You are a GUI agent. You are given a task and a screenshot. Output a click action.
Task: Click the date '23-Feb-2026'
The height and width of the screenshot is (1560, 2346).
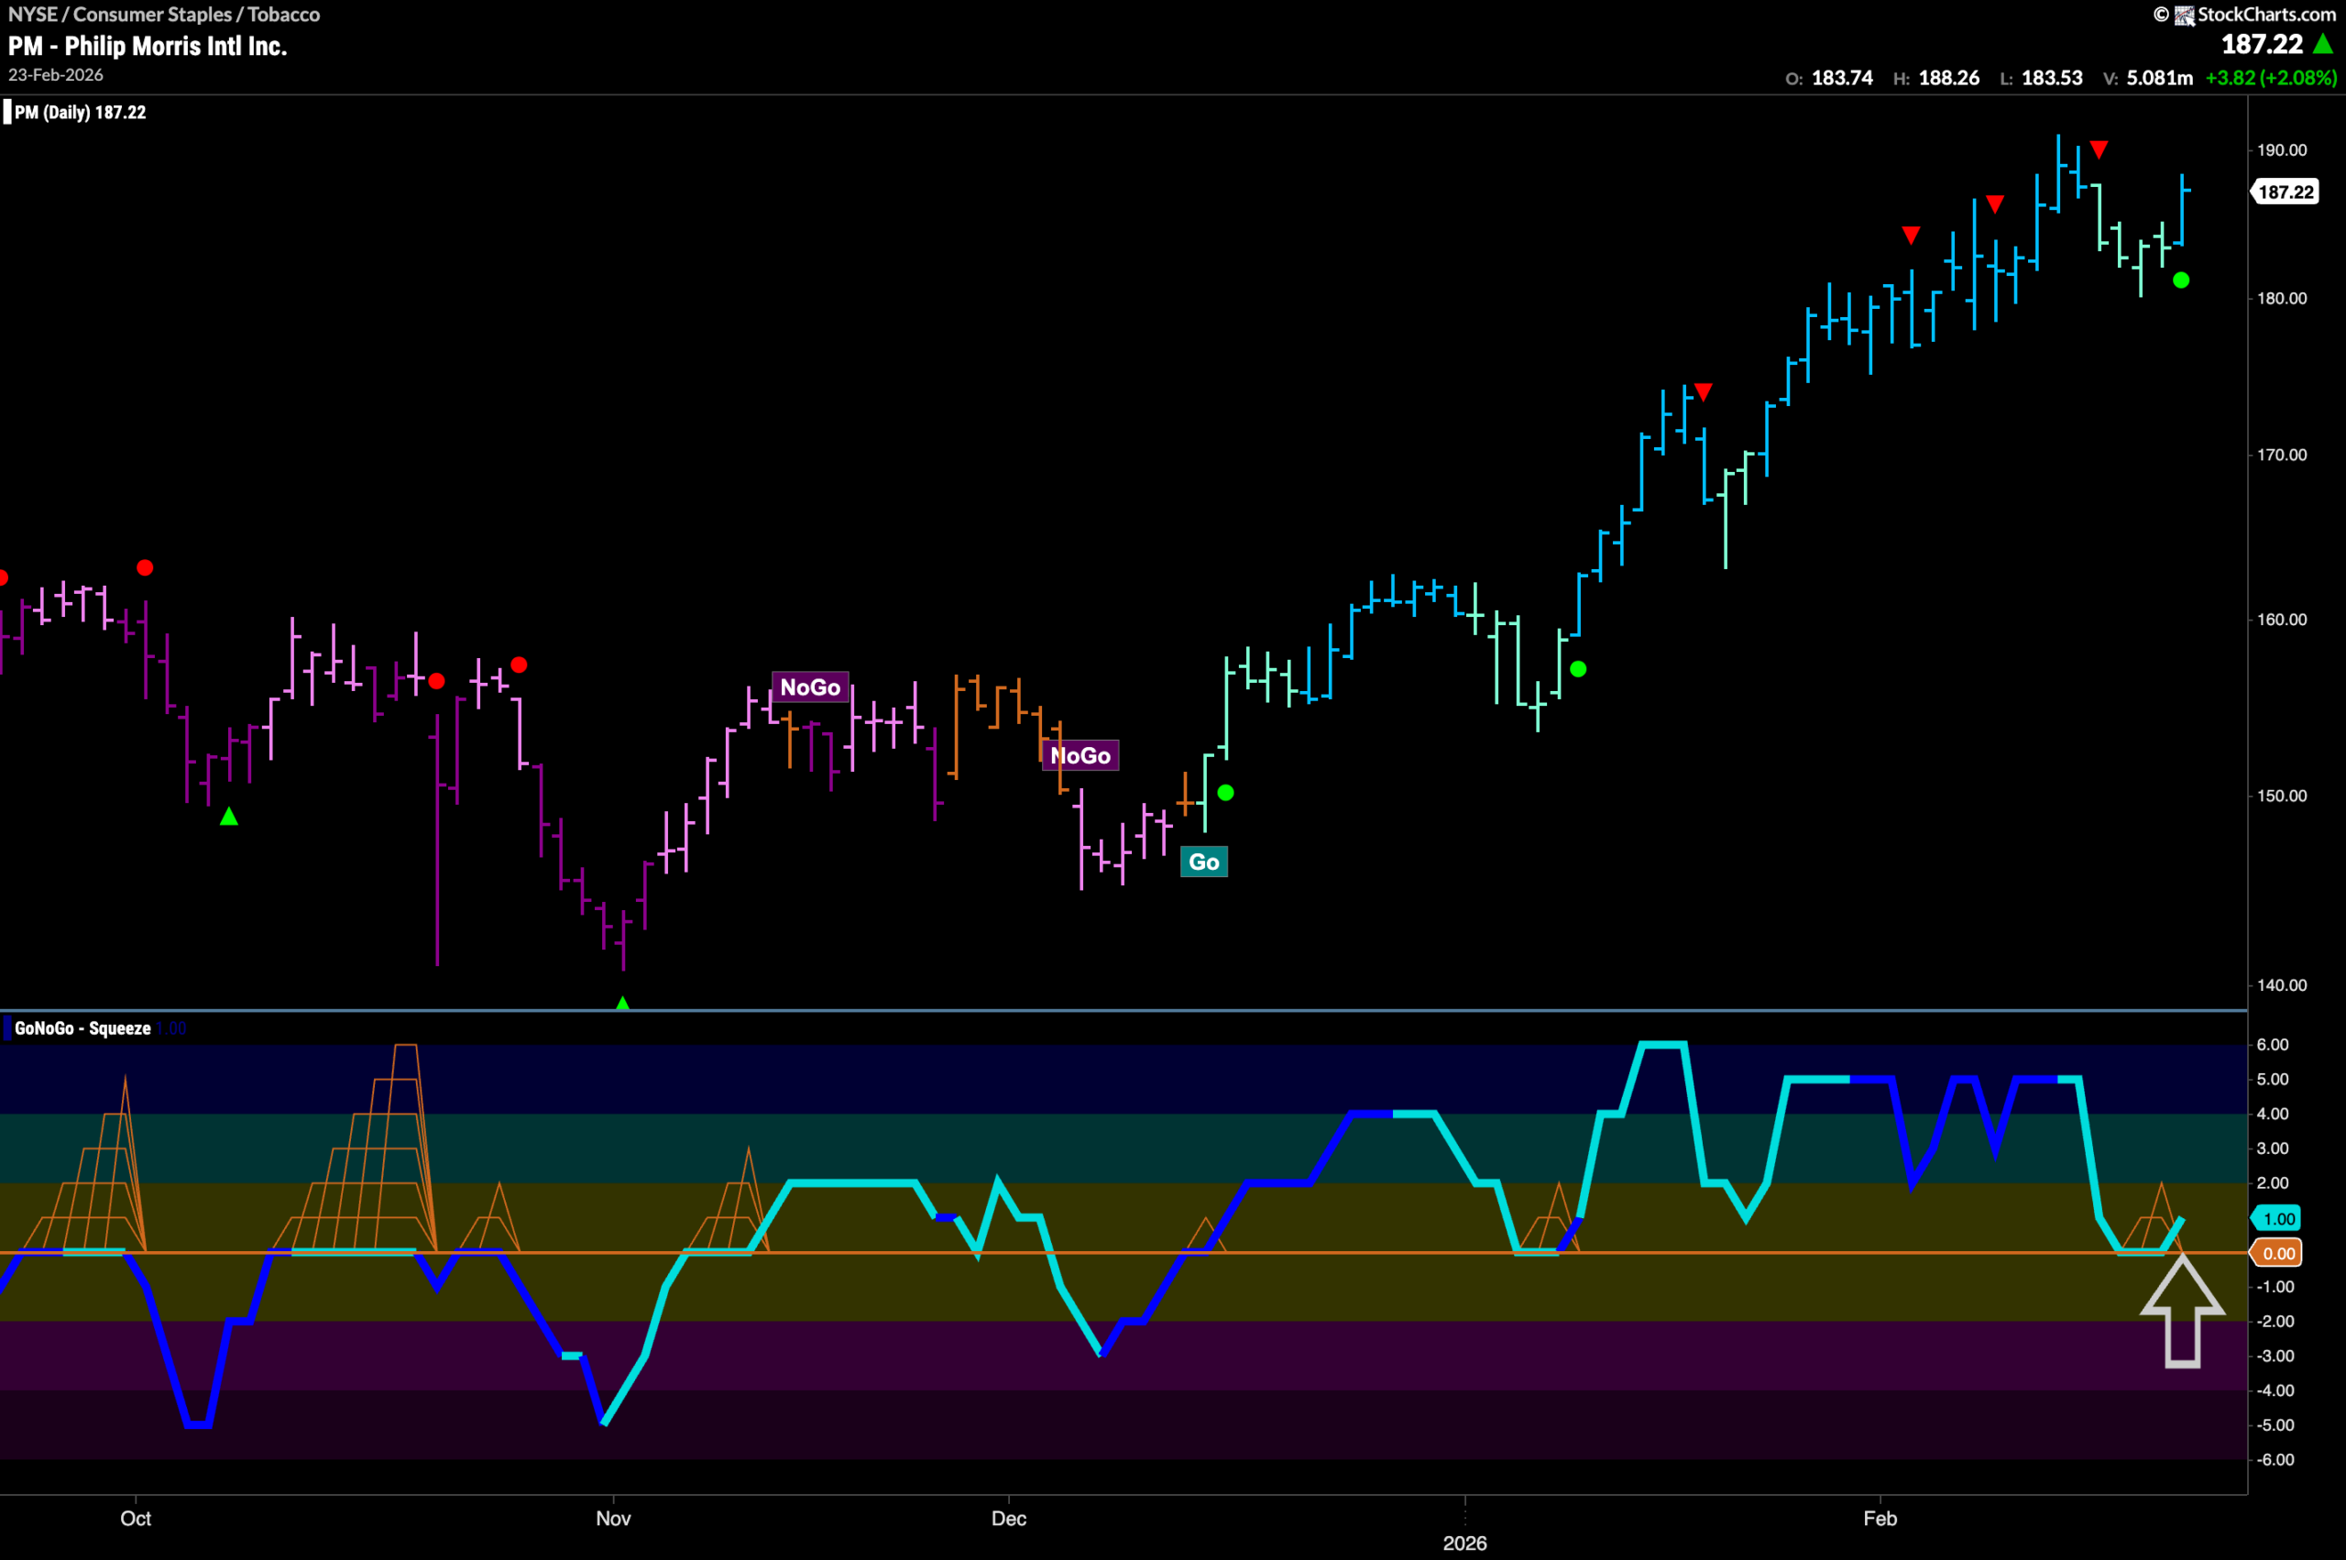coord(56,74)
